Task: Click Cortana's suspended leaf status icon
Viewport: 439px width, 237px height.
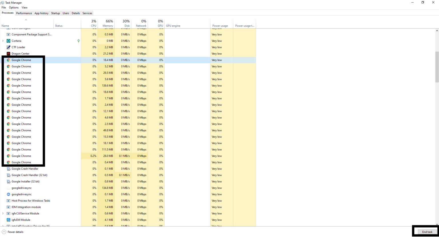Action: click(78, 41)
